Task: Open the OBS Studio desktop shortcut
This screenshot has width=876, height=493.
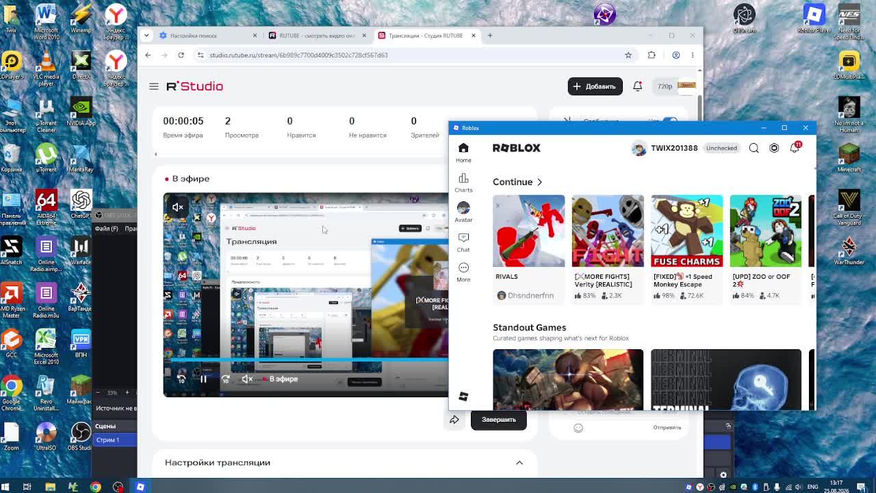Action: (x=81, y=436)
